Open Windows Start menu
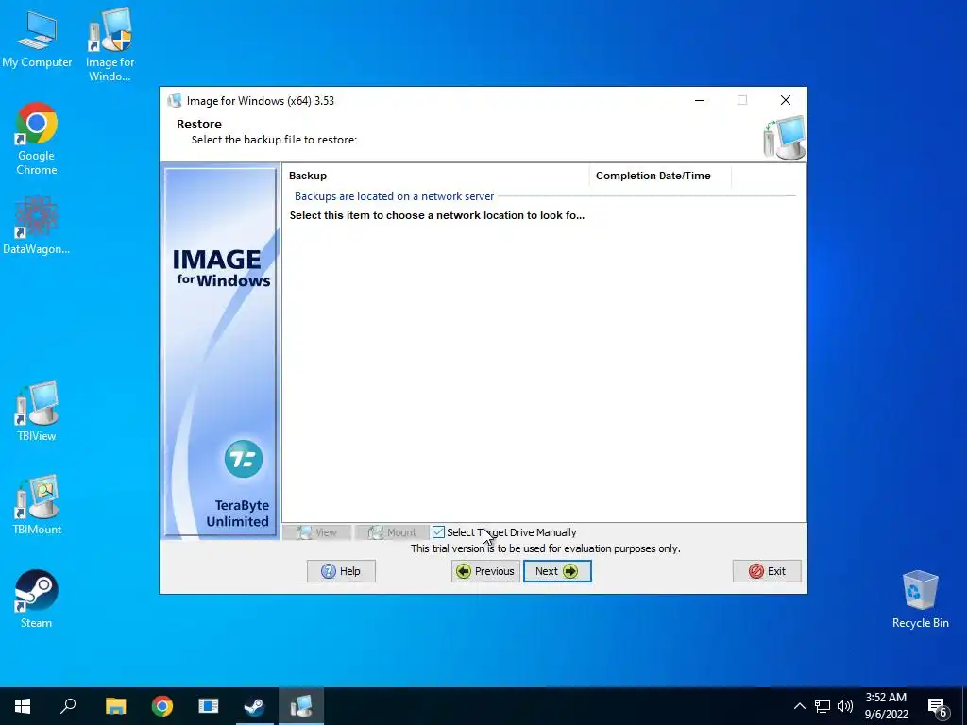 click(x=23, y=706)
